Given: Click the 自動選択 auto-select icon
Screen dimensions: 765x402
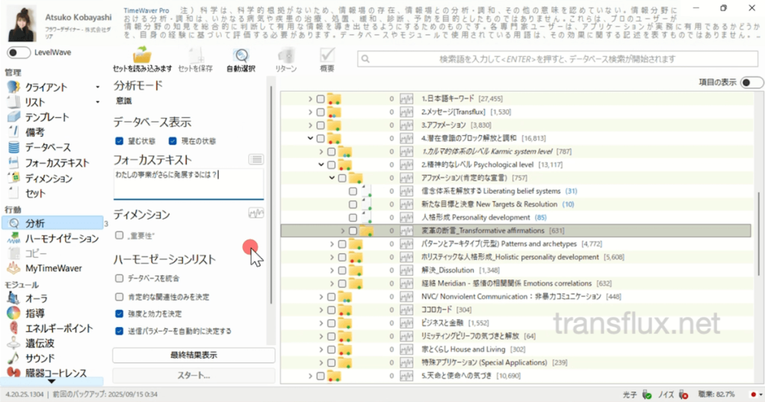Looking at the screenshot, I should click(x=241, y=55).
